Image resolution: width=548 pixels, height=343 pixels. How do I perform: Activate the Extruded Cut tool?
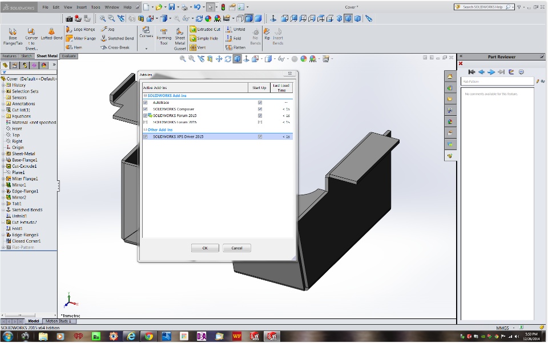click(205, 29)
